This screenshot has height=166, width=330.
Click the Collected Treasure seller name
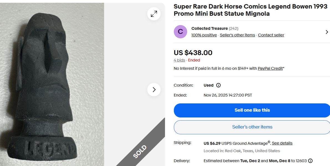pyautogui.click(x=209, y=28)
